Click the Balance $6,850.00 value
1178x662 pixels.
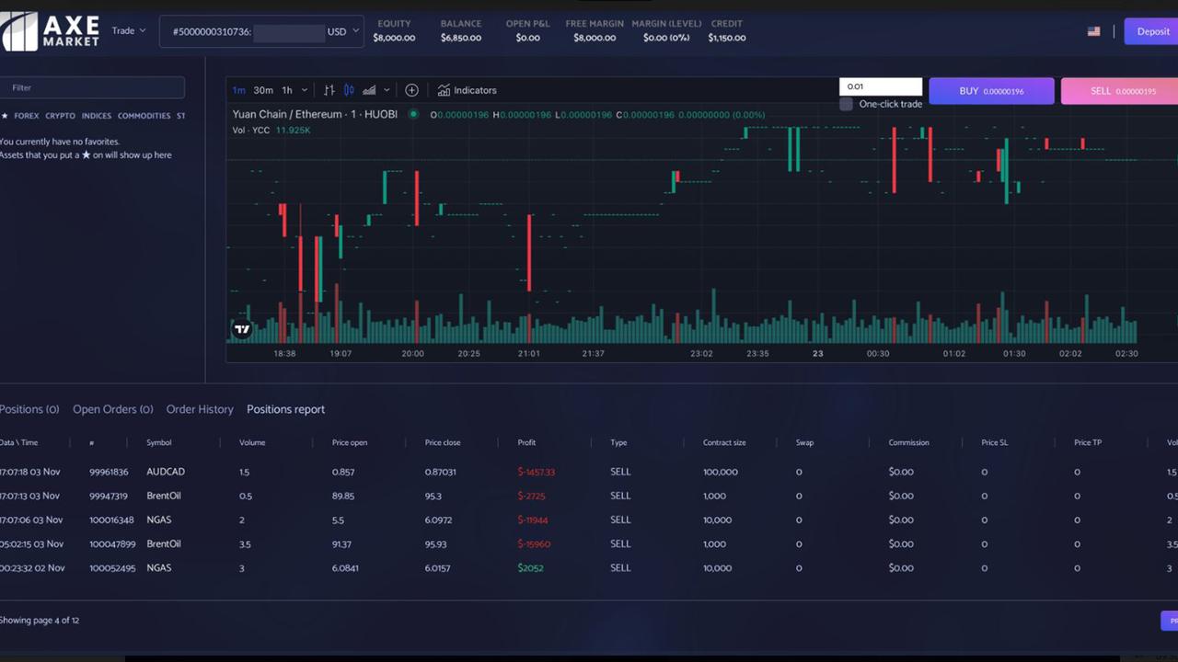tap(461, 38)
